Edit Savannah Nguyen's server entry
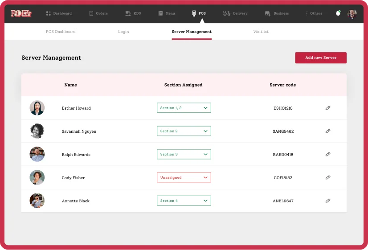This screenshot has height=250, width=368. 328,131
